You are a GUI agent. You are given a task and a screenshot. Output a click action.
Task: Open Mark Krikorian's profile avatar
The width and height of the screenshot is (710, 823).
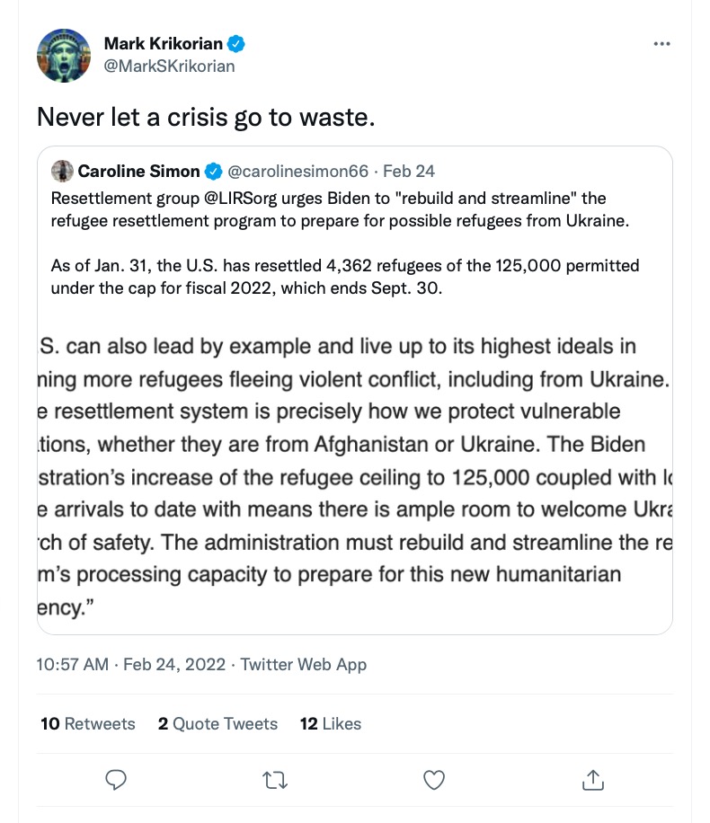pos(64,55)
